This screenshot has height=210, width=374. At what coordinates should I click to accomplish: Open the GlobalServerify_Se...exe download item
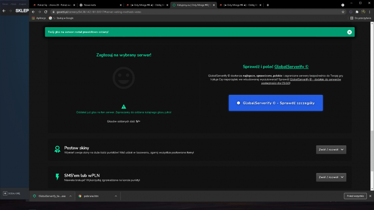(50, 196)
